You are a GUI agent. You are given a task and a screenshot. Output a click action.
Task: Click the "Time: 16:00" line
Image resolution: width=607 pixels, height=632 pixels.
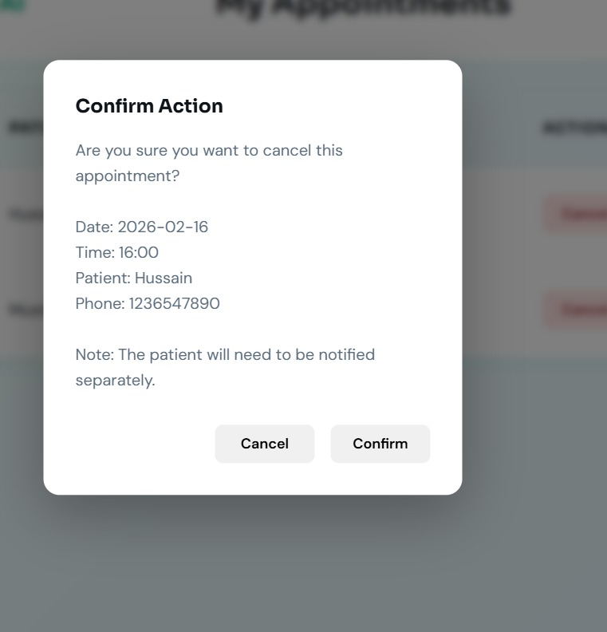[x=116, y=252]
